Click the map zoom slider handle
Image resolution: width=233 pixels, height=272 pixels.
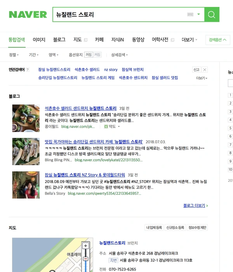86,259
